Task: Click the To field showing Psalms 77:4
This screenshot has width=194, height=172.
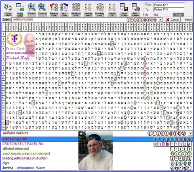Action: [169, 10]
